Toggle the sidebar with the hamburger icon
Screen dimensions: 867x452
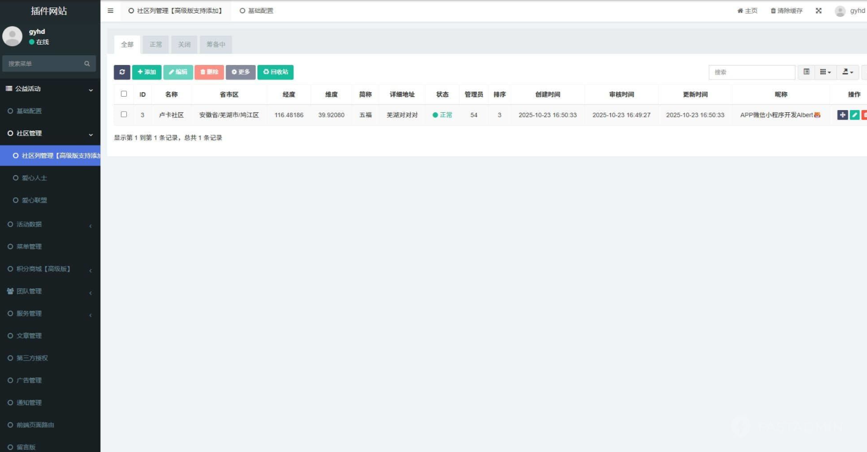pyautogui.click(x=111, y=11)
